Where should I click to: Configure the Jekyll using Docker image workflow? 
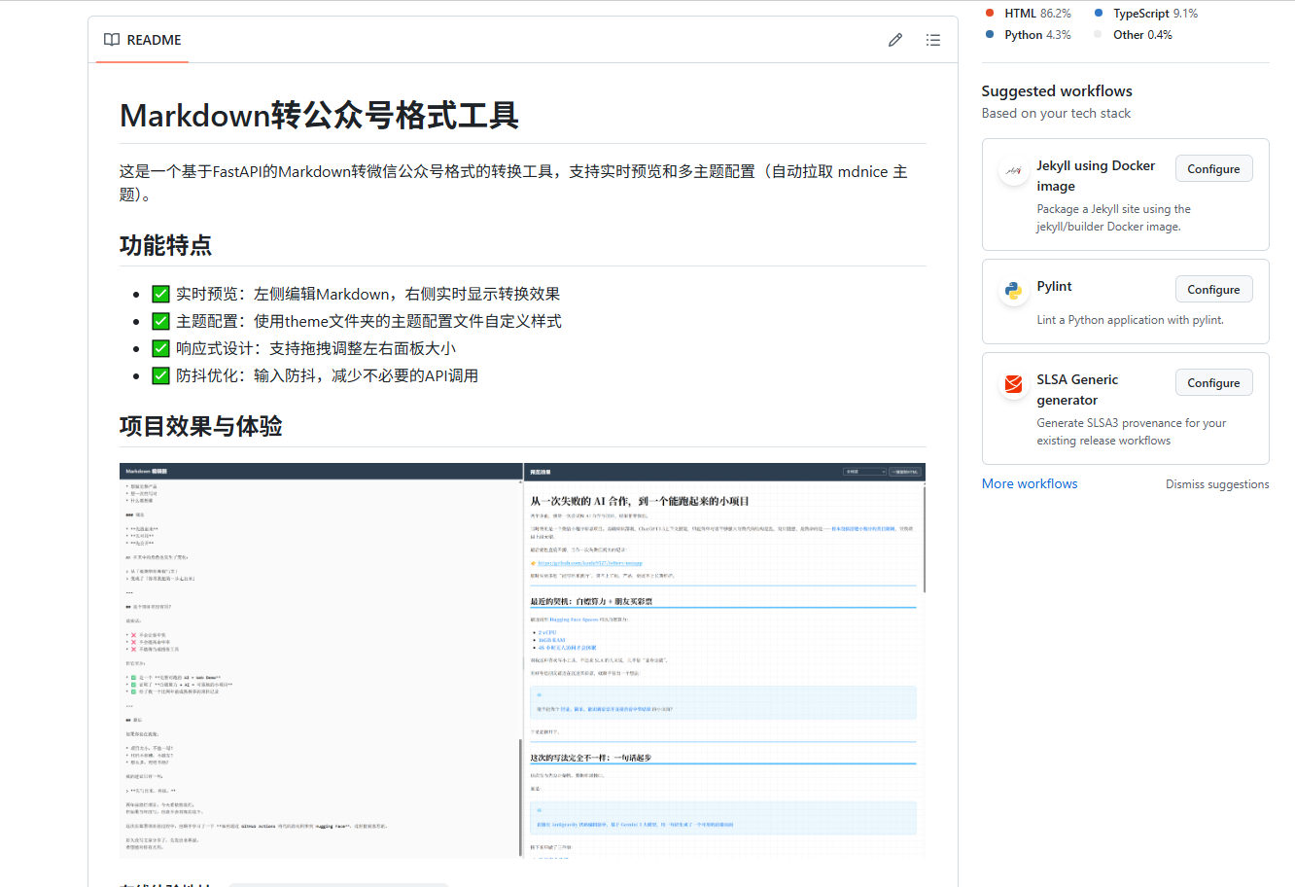(1212, 169)
